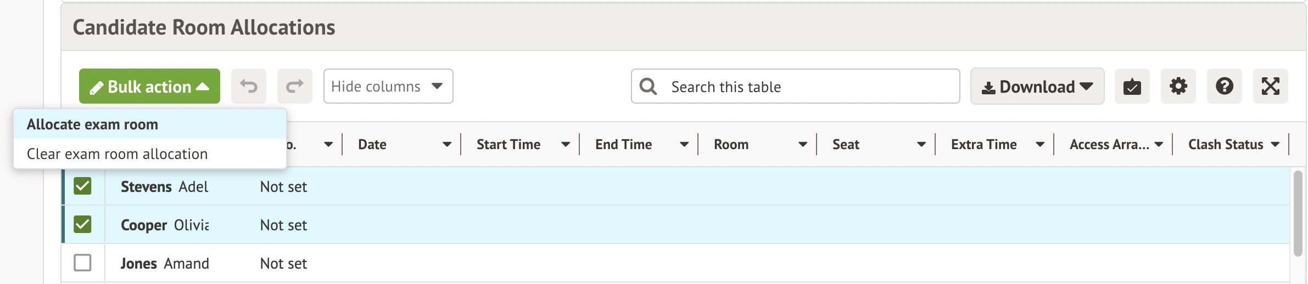
Task: Uncheck the Cooper Olivia row checkbox
Action: click(x=82, y=224)
